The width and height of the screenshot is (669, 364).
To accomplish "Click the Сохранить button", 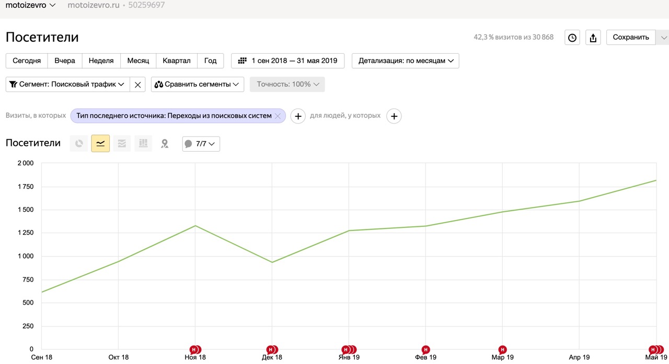I will pyautogui.click(x=631, y=38).
